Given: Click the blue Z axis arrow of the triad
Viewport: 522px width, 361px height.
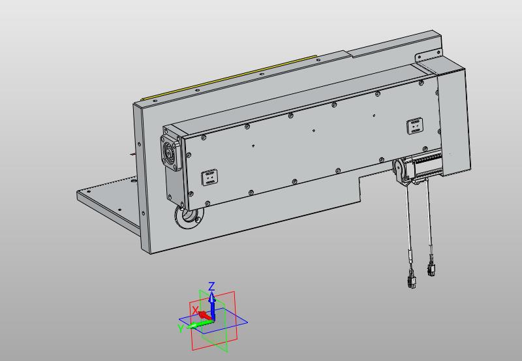Looking at the screenshot, I should click(211, 305).
